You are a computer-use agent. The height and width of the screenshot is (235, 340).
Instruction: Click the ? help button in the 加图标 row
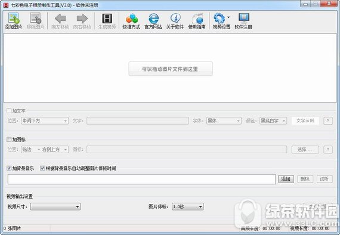click(x=328, y=149)
